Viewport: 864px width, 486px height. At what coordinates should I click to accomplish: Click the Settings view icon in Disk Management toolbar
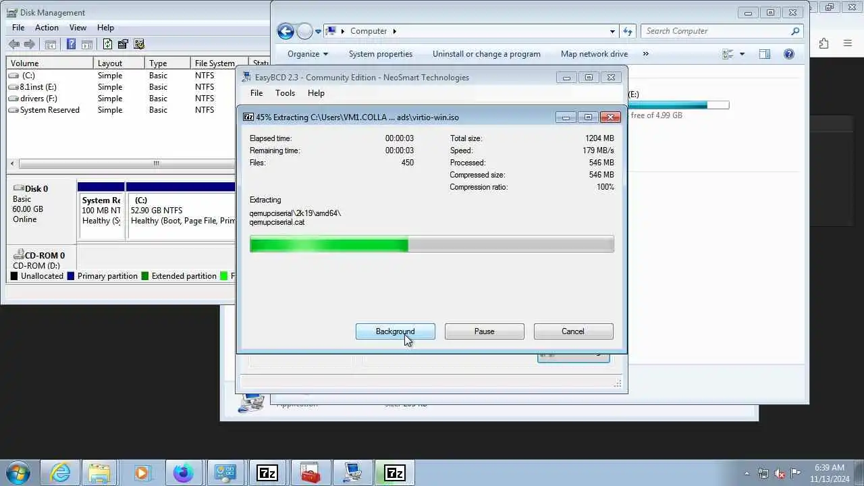pos(139,45)
